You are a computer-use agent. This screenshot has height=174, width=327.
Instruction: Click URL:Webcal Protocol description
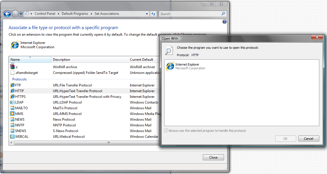coord(69,137)
